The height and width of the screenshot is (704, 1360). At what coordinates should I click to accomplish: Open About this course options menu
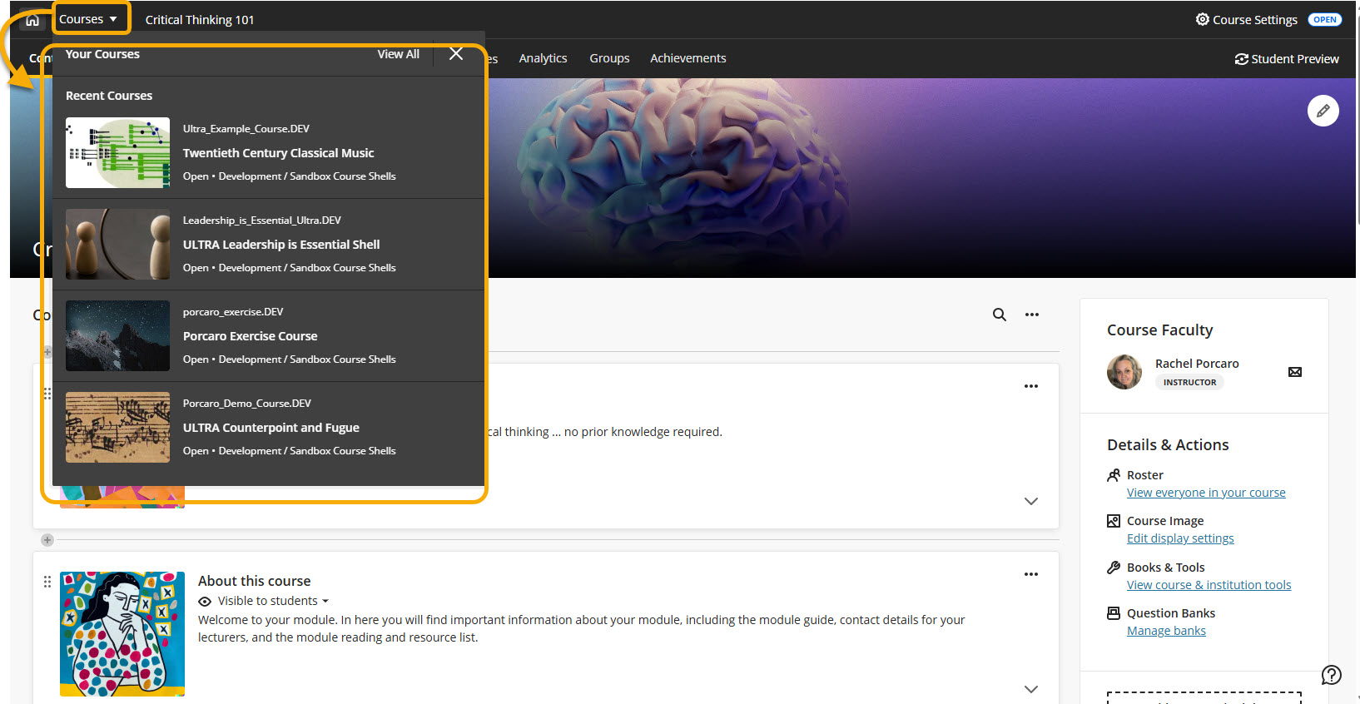pyautogui.click(x=1031, y=574)
